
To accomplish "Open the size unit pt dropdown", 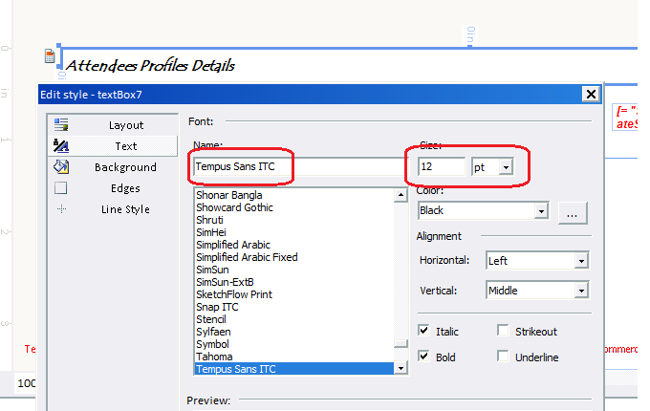I will coord(506,167).
